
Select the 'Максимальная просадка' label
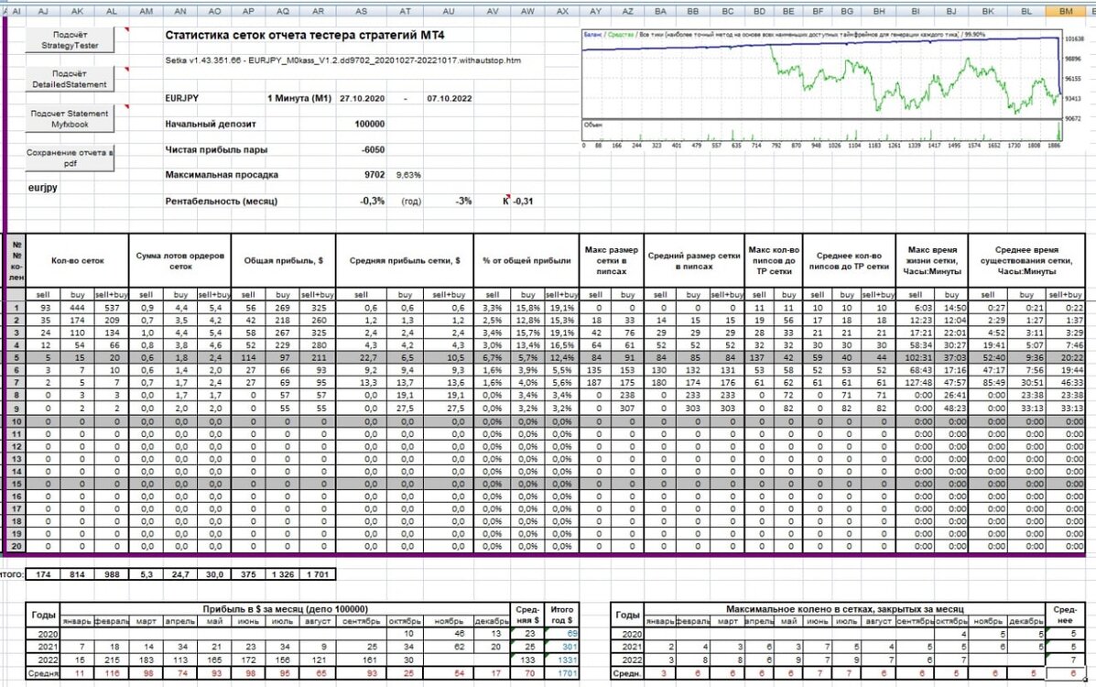pos(222,175)
